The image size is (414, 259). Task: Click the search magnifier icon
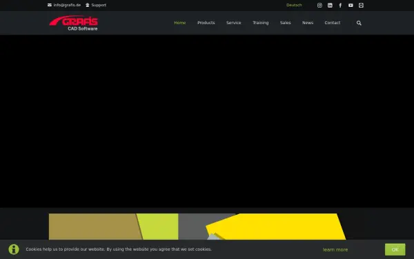point(359,23)
